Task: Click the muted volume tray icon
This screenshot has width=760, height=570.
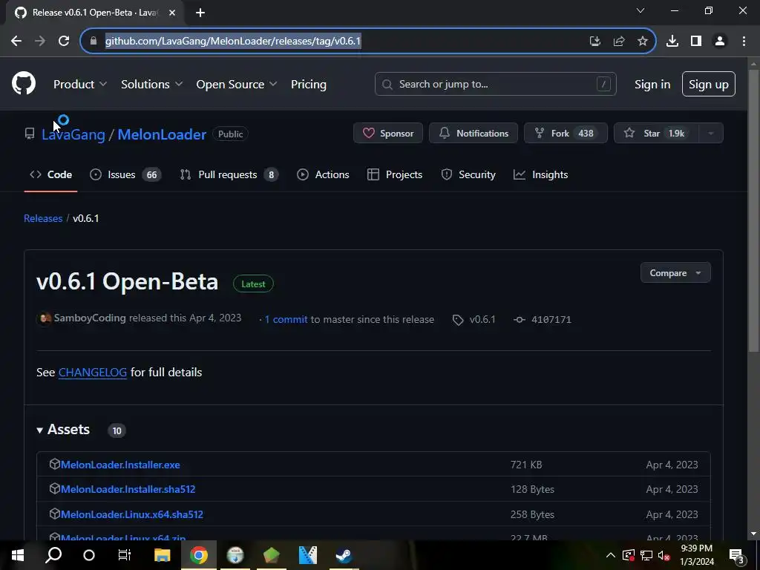Action: pos(664,555)
